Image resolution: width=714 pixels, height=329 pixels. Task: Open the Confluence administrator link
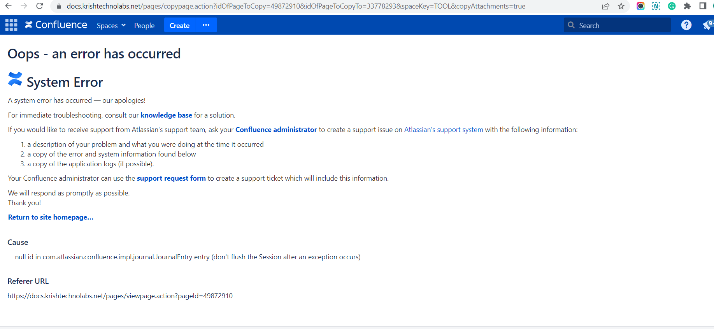pos(276,130)
